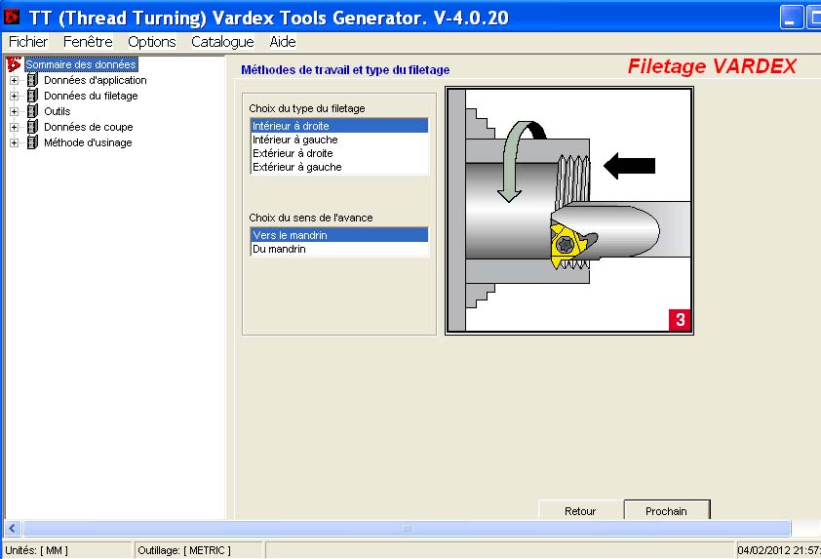Click the book icon beside Données de coupe

tap(32, 127)
